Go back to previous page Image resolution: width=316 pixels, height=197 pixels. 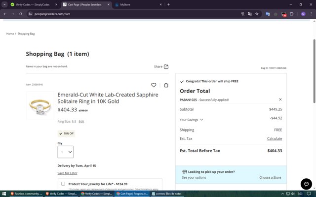(5, 14)
